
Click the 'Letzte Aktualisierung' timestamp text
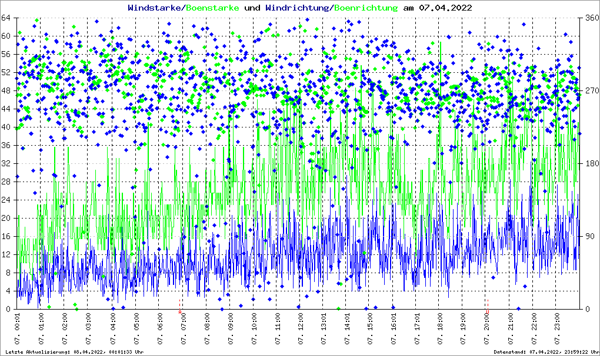coord(74,352)
